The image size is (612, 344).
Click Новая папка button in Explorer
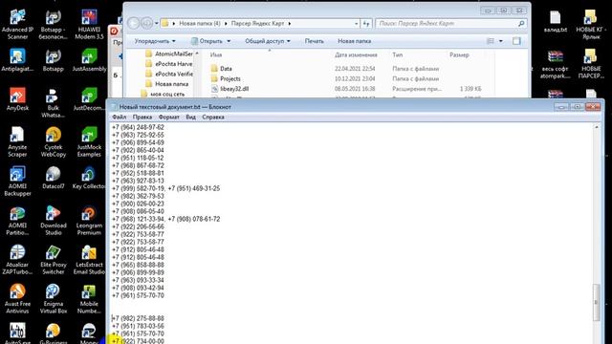tap(355, 41)
